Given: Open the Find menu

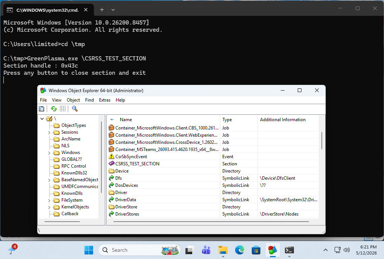Looking at the screenshot, I should tap(89, 100).
